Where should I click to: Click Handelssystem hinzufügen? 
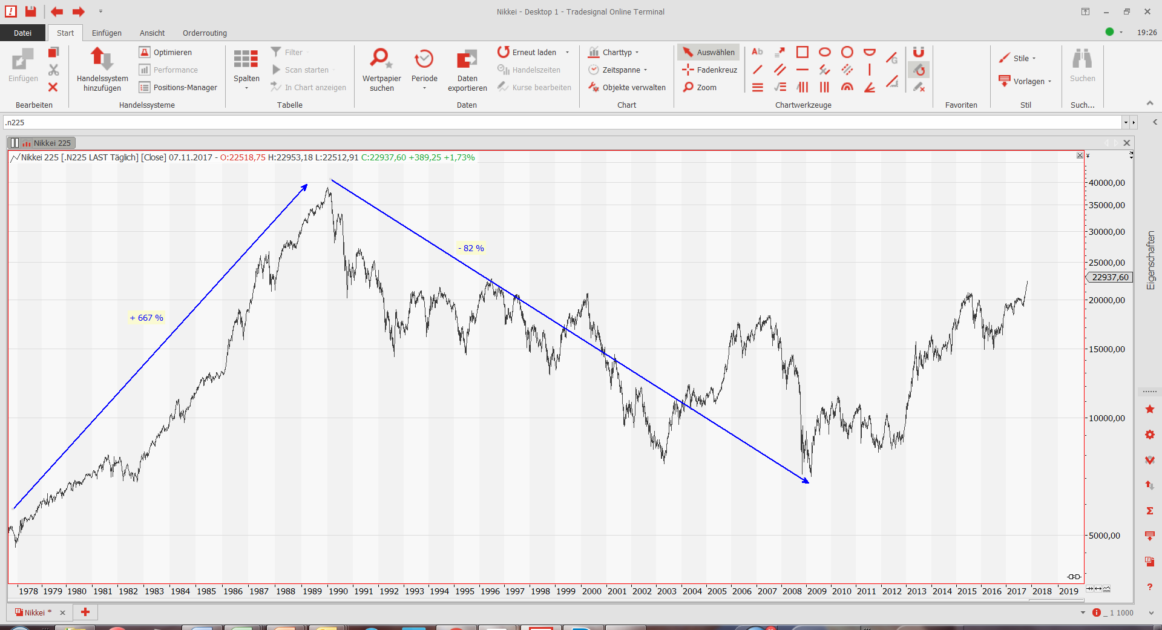(102, 70)
